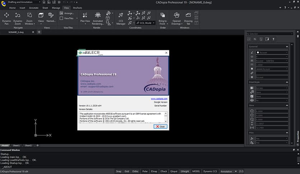Click the ByLayer Solid line linestyle field

point(272,61)
